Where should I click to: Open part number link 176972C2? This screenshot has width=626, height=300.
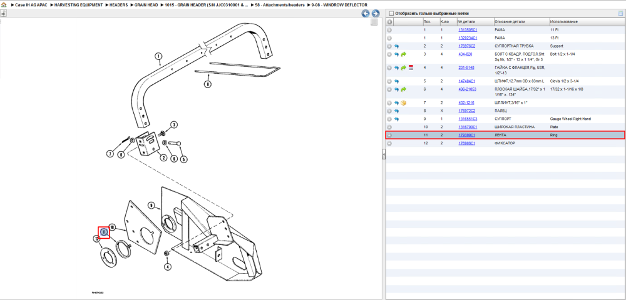coord(467,111)
